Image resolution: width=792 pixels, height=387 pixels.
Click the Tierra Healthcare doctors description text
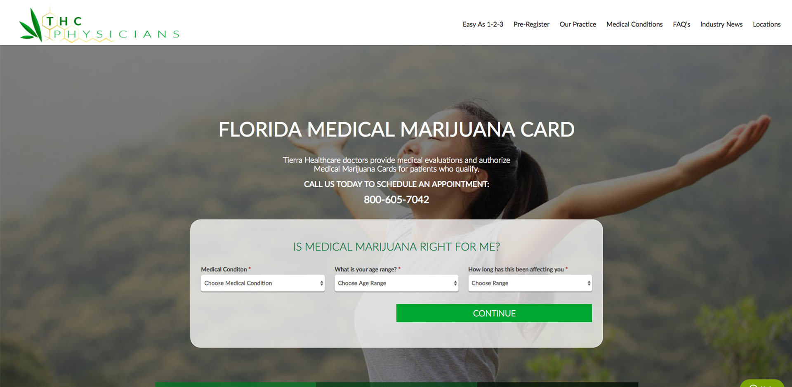click(x=396, y=164)
